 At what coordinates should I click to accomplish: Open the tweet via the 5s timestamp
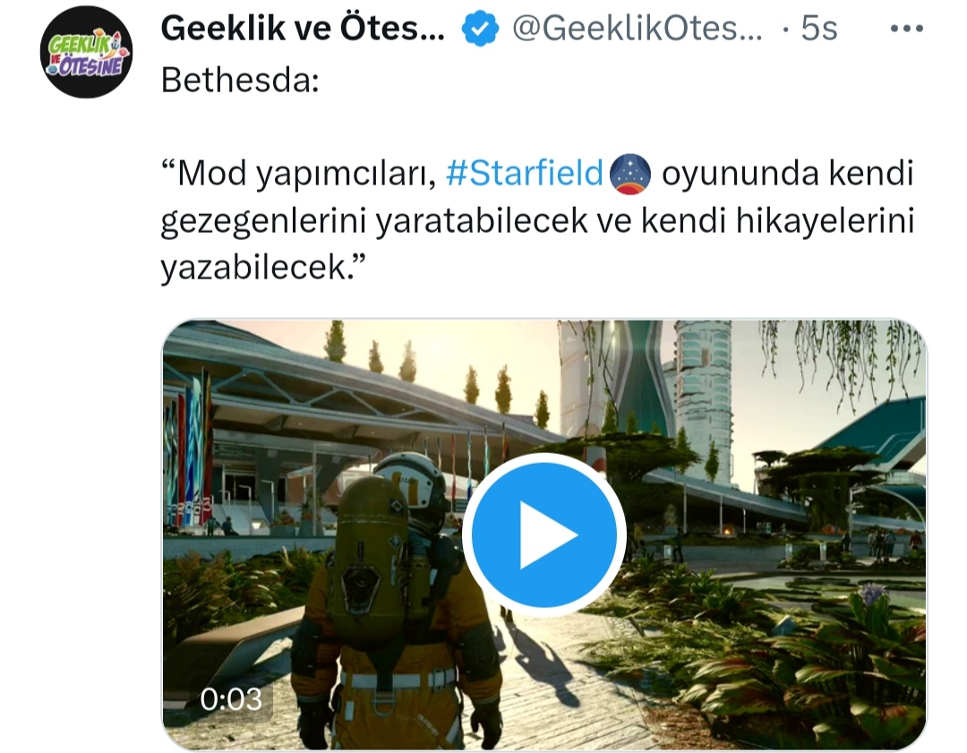[x=819, y=29]
